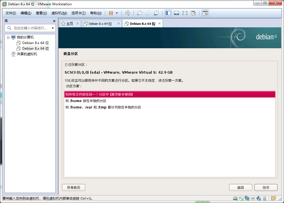Click the printer status icon

coord(253,198)
